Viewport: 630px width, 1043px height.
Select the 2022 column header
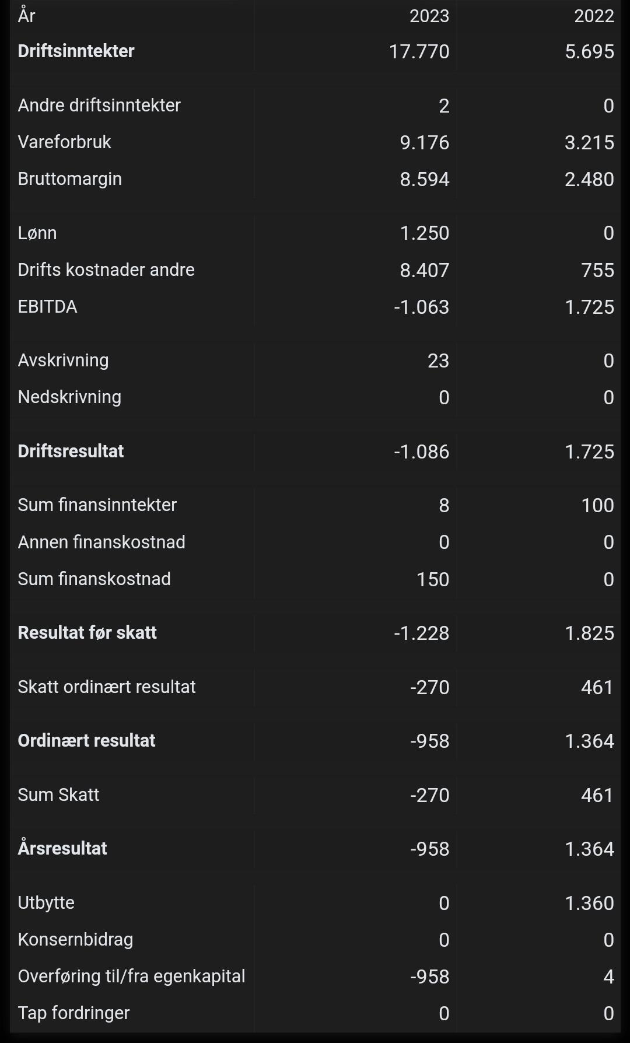click(x=594, y=16)
